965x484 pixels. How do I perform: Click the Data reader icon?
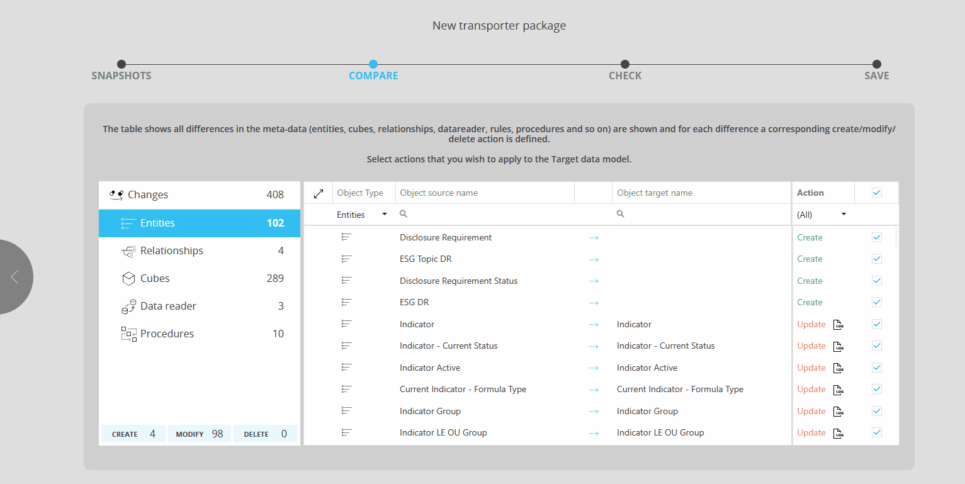click(x=128, y=307)
